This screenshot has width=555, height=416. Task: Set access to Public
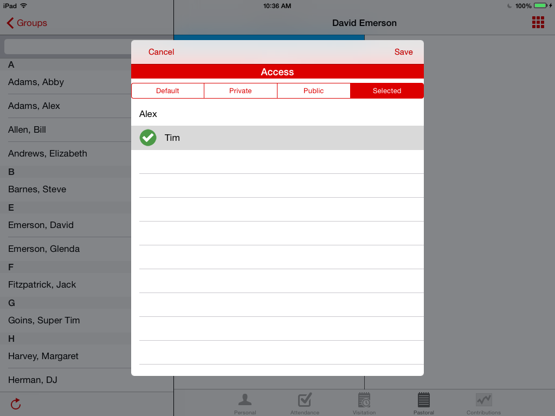314,91
